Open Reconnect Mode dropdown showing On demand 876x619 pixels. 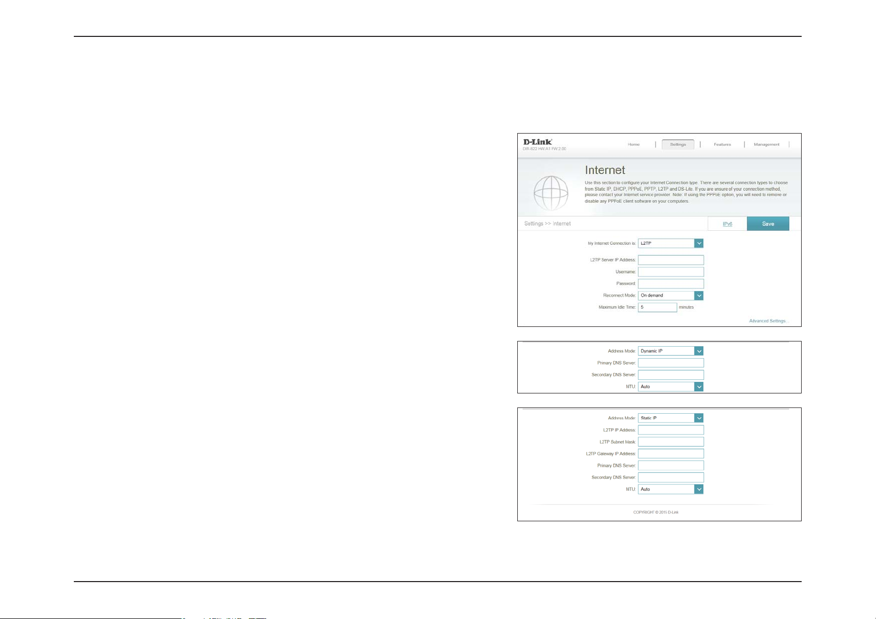(x=671, y=295)
